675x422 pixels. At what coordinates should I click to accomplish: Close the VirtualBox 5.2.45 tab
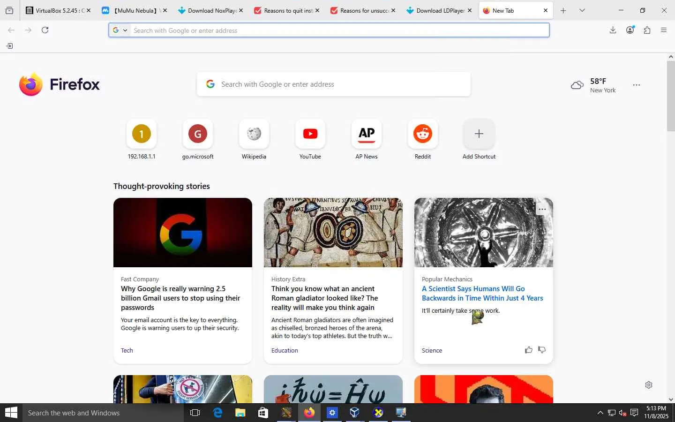(89, 10)
